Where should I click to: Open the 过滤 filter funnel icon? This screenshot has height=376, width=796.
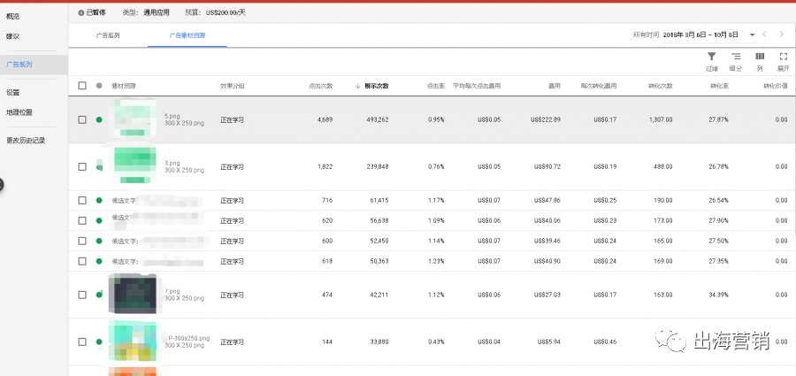click(x=712, y=57)
